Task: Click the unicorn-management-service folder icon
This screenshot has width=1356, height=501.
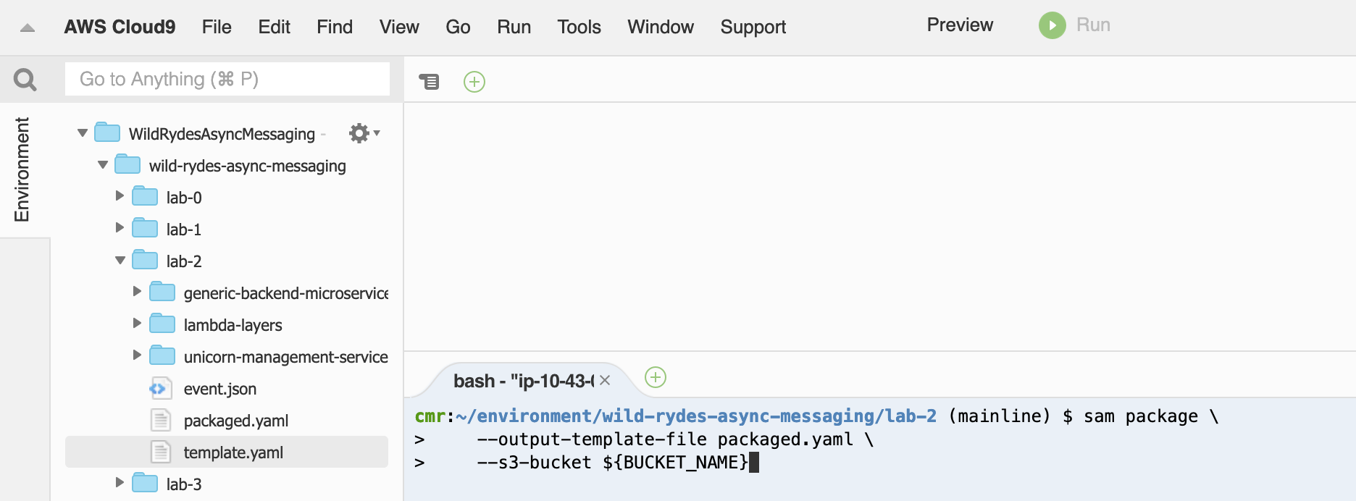Action: pyautogui.click(x=162, y=355)
